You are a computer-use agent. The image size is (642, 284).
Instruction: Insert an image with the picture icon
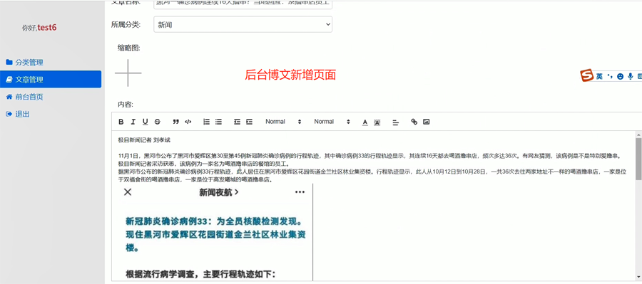(427, 122)
